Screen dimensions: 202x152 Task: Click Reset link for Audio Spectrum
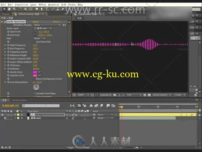pos(36,21)
